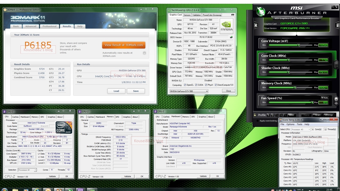
Task: Click Validate in the CPU-Z window showing CPU
Action: coord(52,176)
